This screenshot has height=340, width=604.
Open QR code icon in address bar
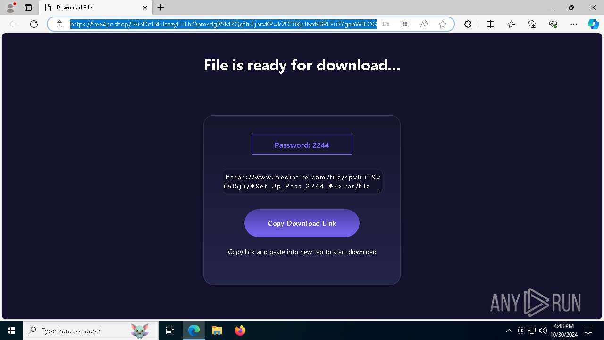(405, 24)
